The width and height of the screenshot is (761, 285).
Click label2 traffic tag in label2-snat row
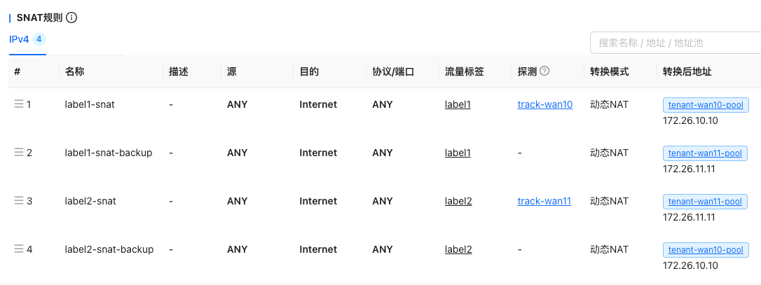click(458, 202)
